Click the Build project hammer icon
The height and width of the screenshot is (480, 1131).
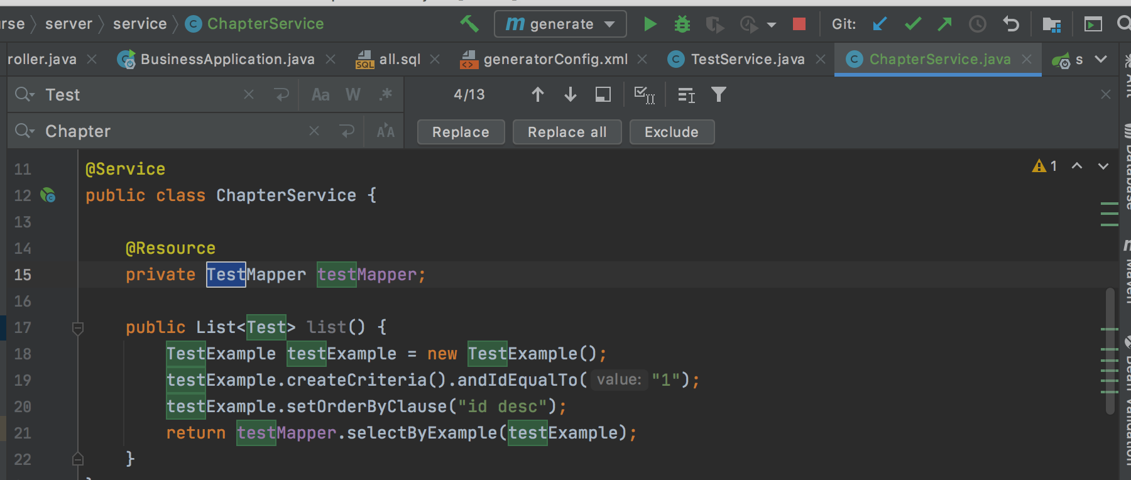coord(469,24)
